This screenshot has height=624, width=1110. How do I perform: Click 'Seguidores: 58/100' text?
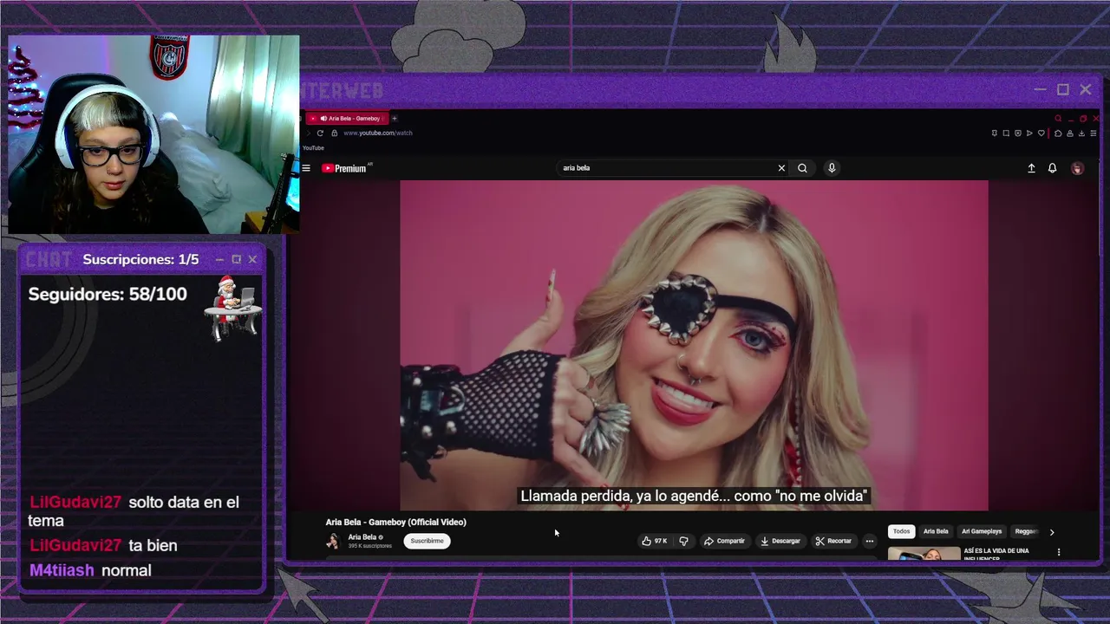[108, 294]
